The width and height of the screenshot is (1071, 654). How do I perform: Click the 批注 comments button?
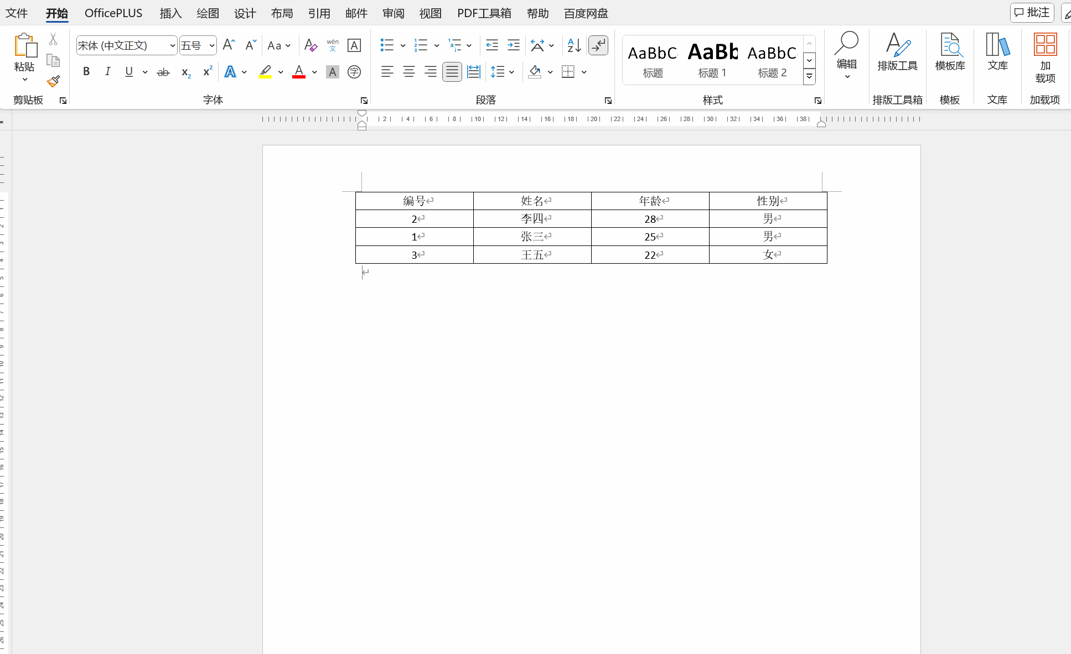(x=1032, y=13)
